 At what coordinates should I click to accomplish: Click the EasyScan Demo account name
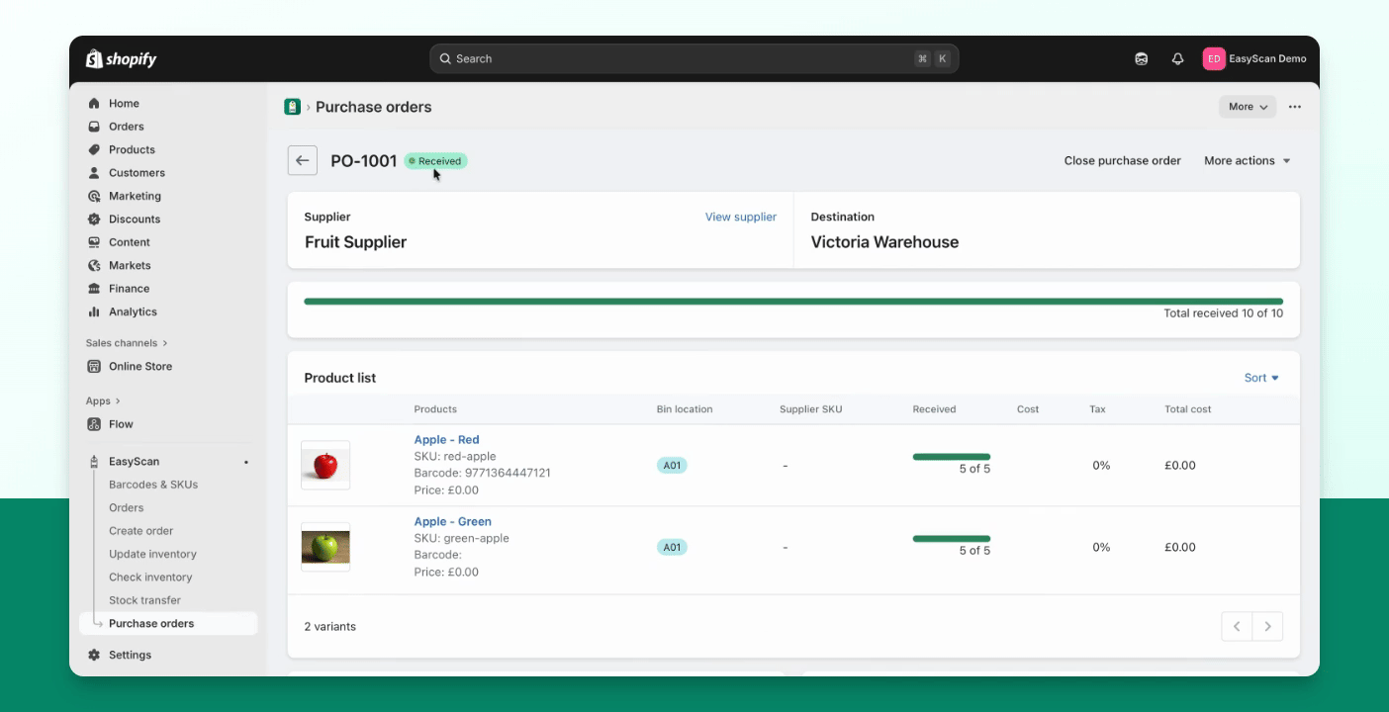pyautogui.click(x=1267, y=59)
